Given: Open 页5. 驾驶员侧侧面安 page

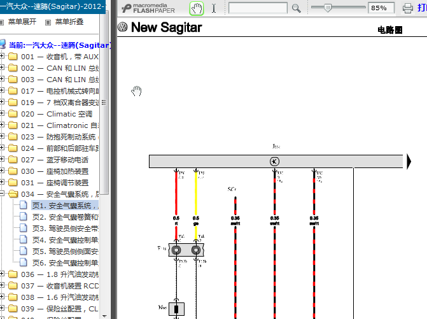Looking at the screenshot, I should tap(66, 252).
